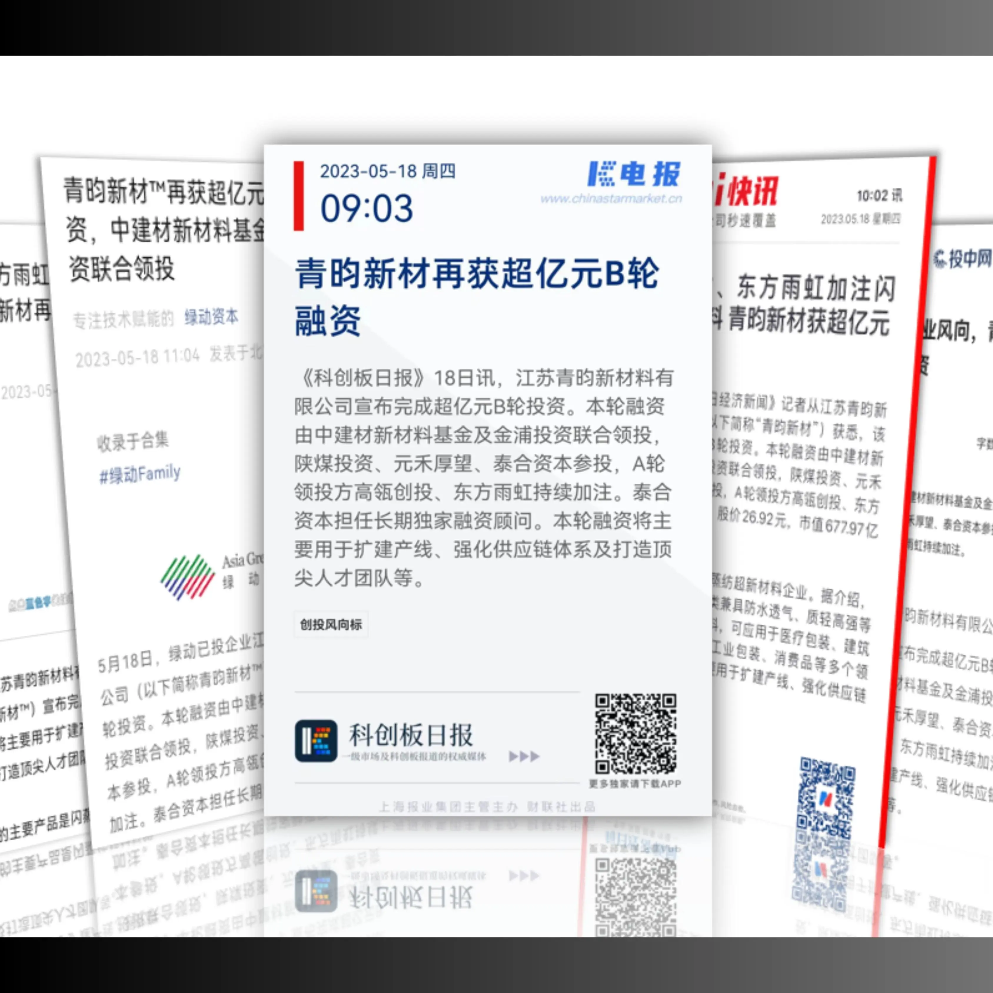Viewport: 993px width, 993px height.
Task: Click the 2023-05-18 周四 date text
Action: (x=387, y=171)
